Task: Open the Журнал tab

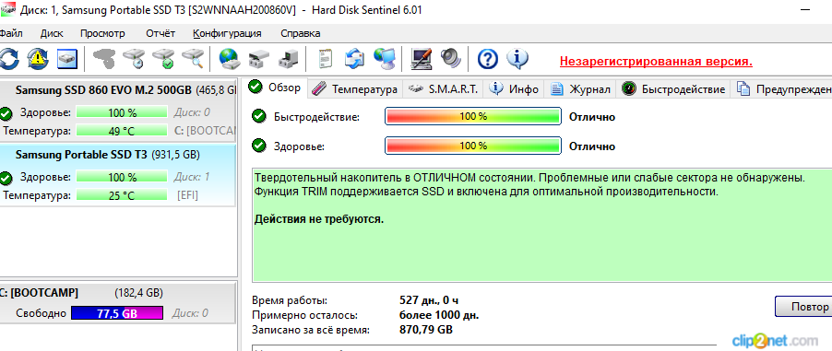Action: pos(580,89)
